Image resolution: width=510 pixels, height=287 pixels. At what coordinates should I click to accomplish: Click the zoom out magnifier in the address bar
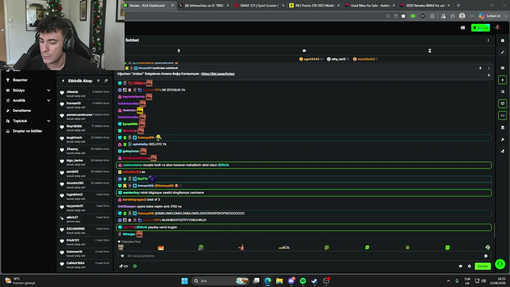pyautogui.click(x=388, y=16)
